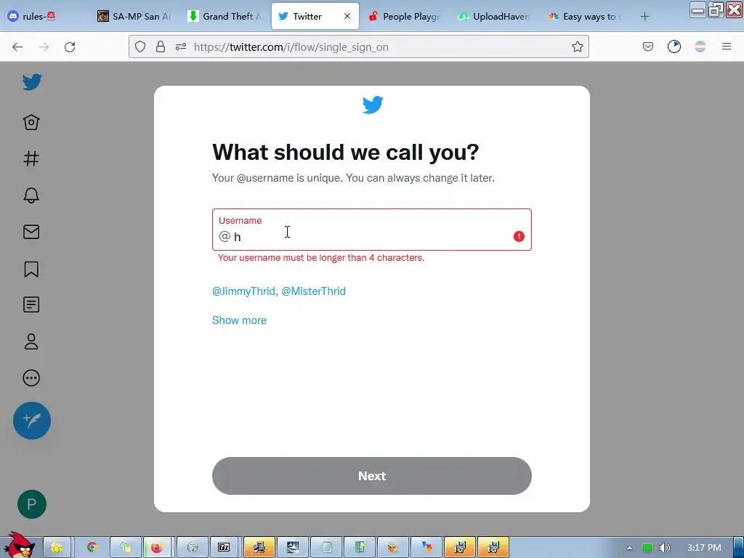Viewport: 744px width, 558px height.
Task: Click the blue compose Tweet button
Action: (x=32, y=421)
